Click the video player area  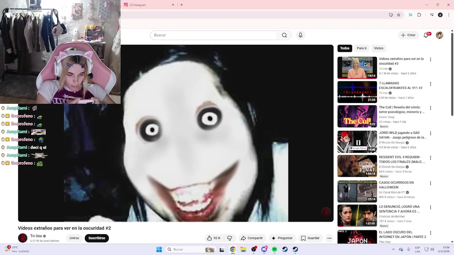click(176, 133)
